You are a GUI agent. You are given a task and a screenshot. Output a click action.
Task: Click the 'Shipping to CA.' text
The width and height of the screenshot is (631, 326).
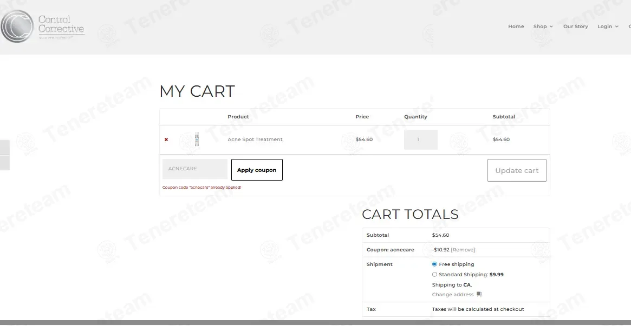coord(452,285)
